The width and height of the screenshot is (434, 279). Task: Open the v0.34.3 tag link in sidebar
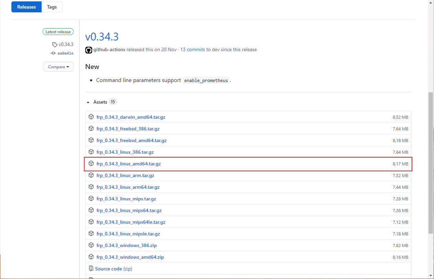[66, 44]
